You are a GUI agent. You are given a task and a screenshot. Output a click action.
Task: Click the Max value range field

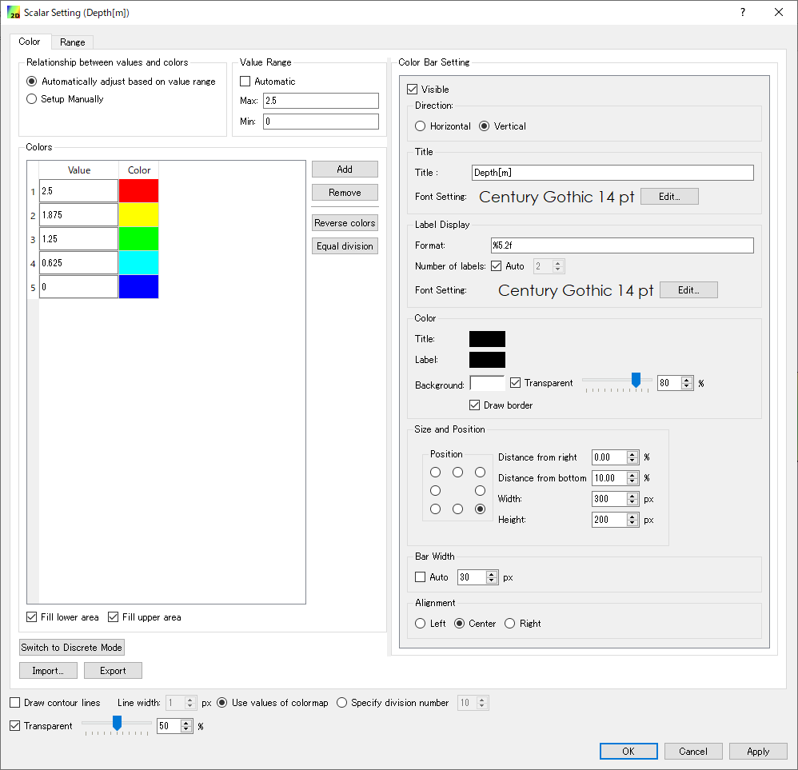[321, 101]
